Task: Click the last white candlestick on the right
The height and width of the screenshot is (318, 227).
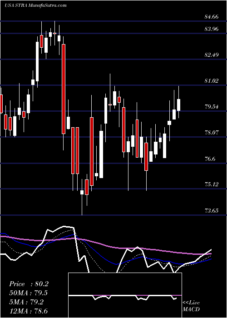Action: coord(178,105)
